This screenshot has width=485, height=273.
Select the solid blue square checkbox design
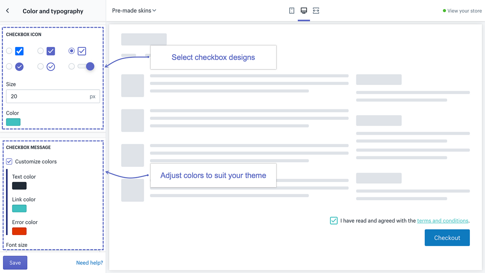[19, 51]
